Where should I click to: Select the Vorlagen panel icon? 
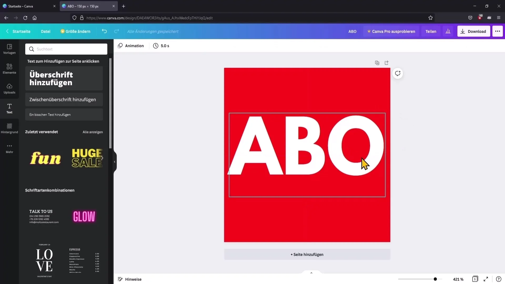9,49
